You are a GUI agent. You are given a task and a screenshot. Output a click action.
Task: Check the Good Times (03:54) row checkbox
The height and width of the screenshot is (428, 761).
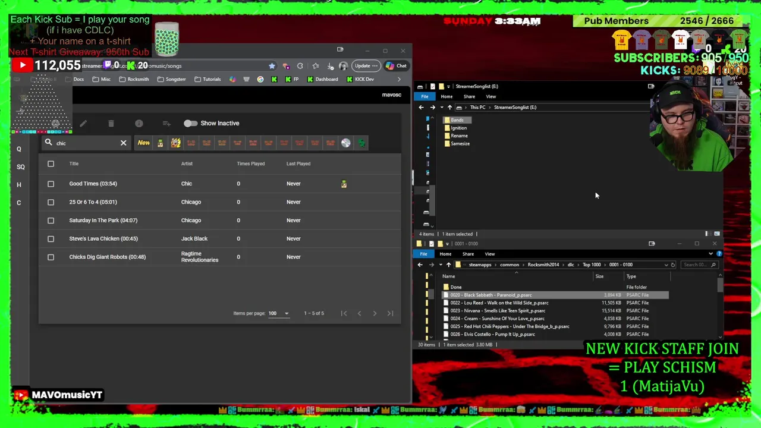click(x=51, y=184)
